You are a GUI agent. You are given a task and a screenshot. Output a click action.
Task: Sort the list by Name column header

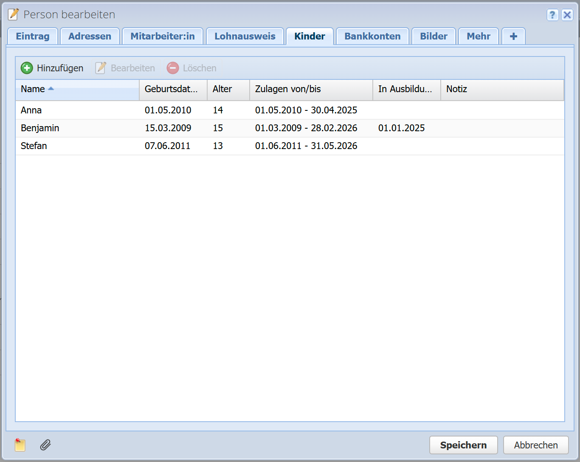(33, 89)
